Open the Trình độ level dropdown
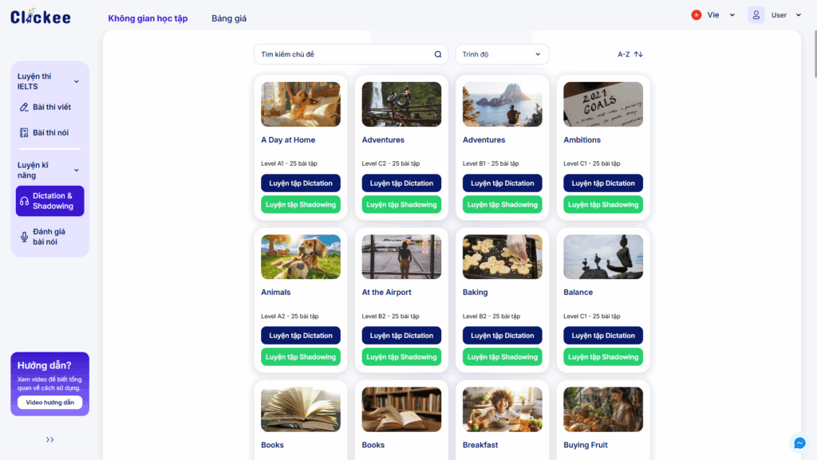 point(502,54)
